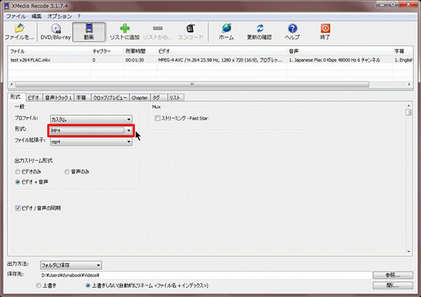Screen dimensions: 421x297
Task: Click the 参照... browse button
Action: coord(392,275)
